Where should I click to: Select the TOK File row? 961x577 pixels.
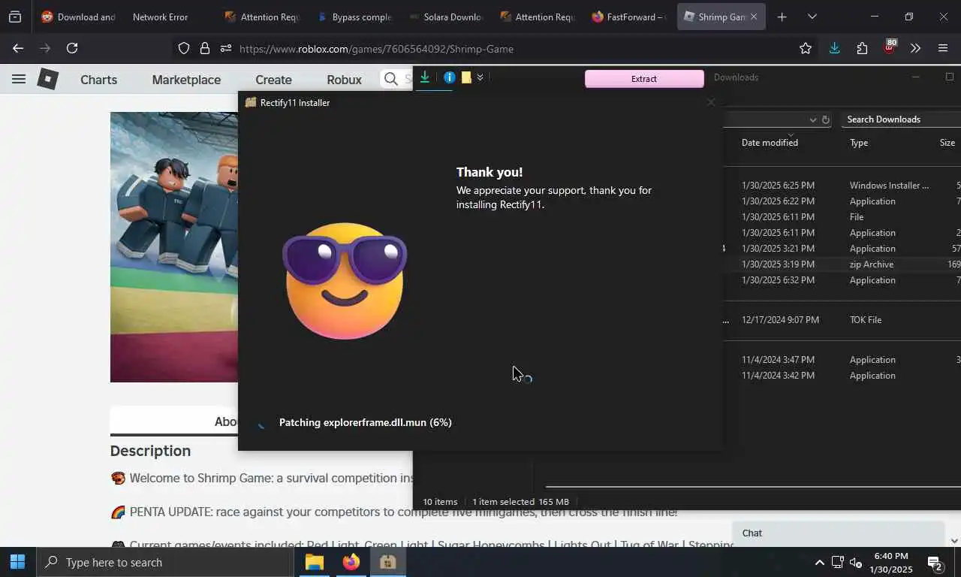coord(842,320)
